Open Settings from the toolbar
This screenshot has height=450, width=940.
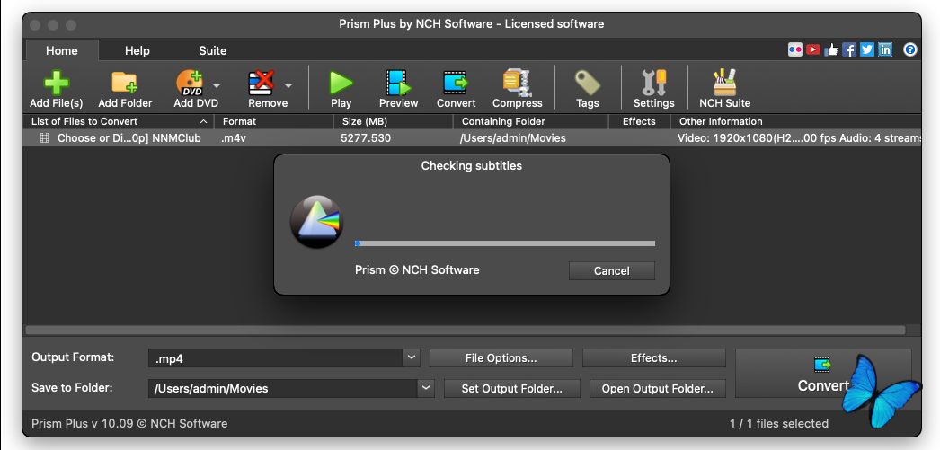coord(653,84)
